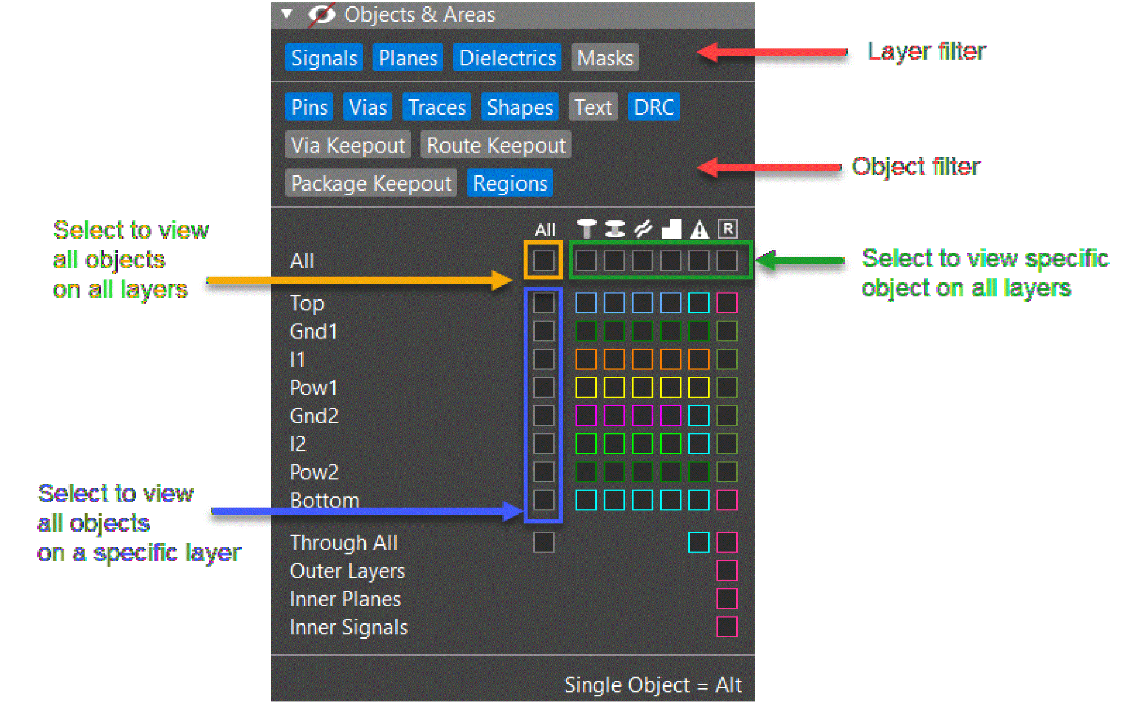Enable the Via Keepout filter
Viewport: 1142px width, 702px height.
pyautogui.click(x=348, y=145)
